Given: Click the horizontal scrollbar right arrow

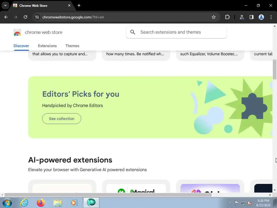Looking at the screenshot, I should 270,195.
